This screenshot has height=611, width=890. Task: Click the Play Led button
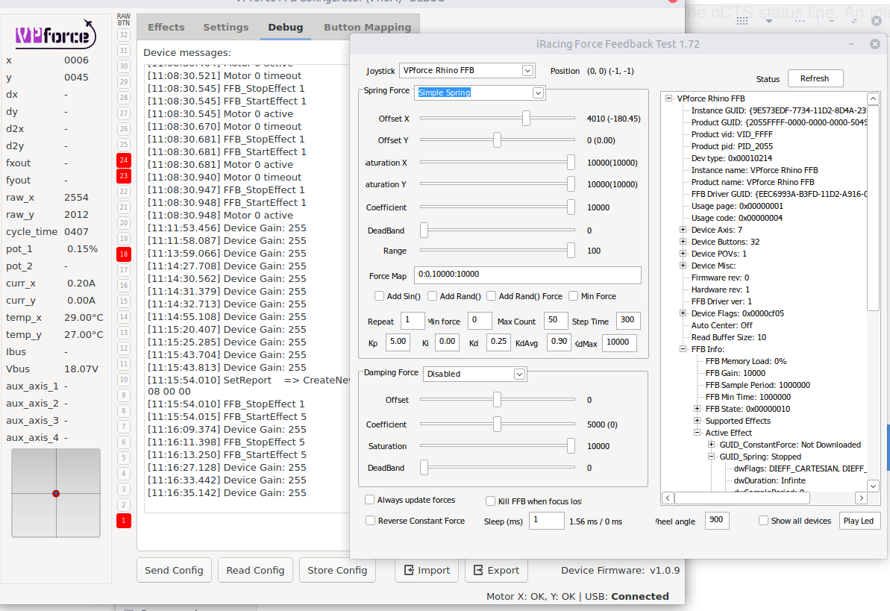859,521
